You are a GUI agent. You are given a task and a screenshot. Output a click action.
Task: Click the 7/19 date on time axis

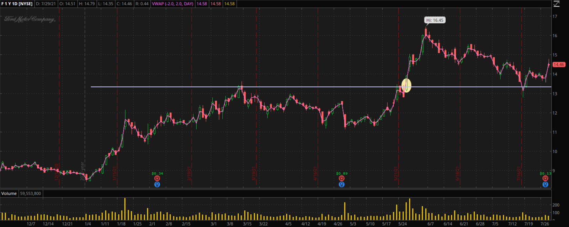[528, 224]
